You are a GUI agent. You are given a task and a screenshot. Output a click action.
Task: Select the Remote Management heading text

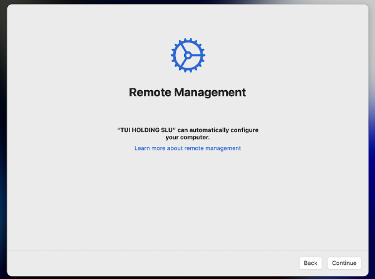[x=187, y=92]
